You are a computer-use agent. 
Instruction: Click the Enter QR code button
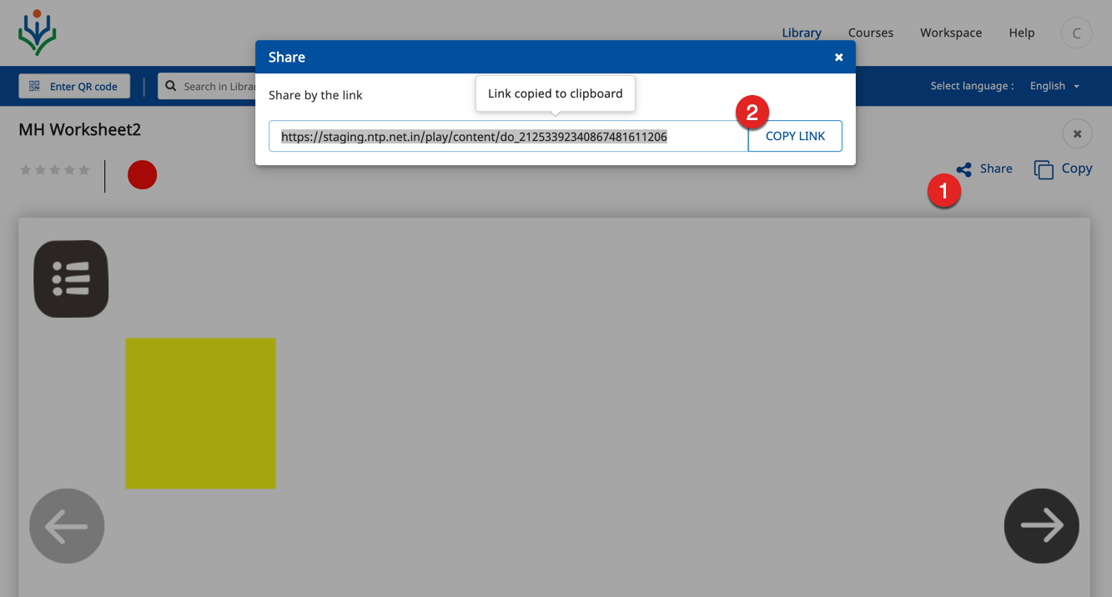74,86
